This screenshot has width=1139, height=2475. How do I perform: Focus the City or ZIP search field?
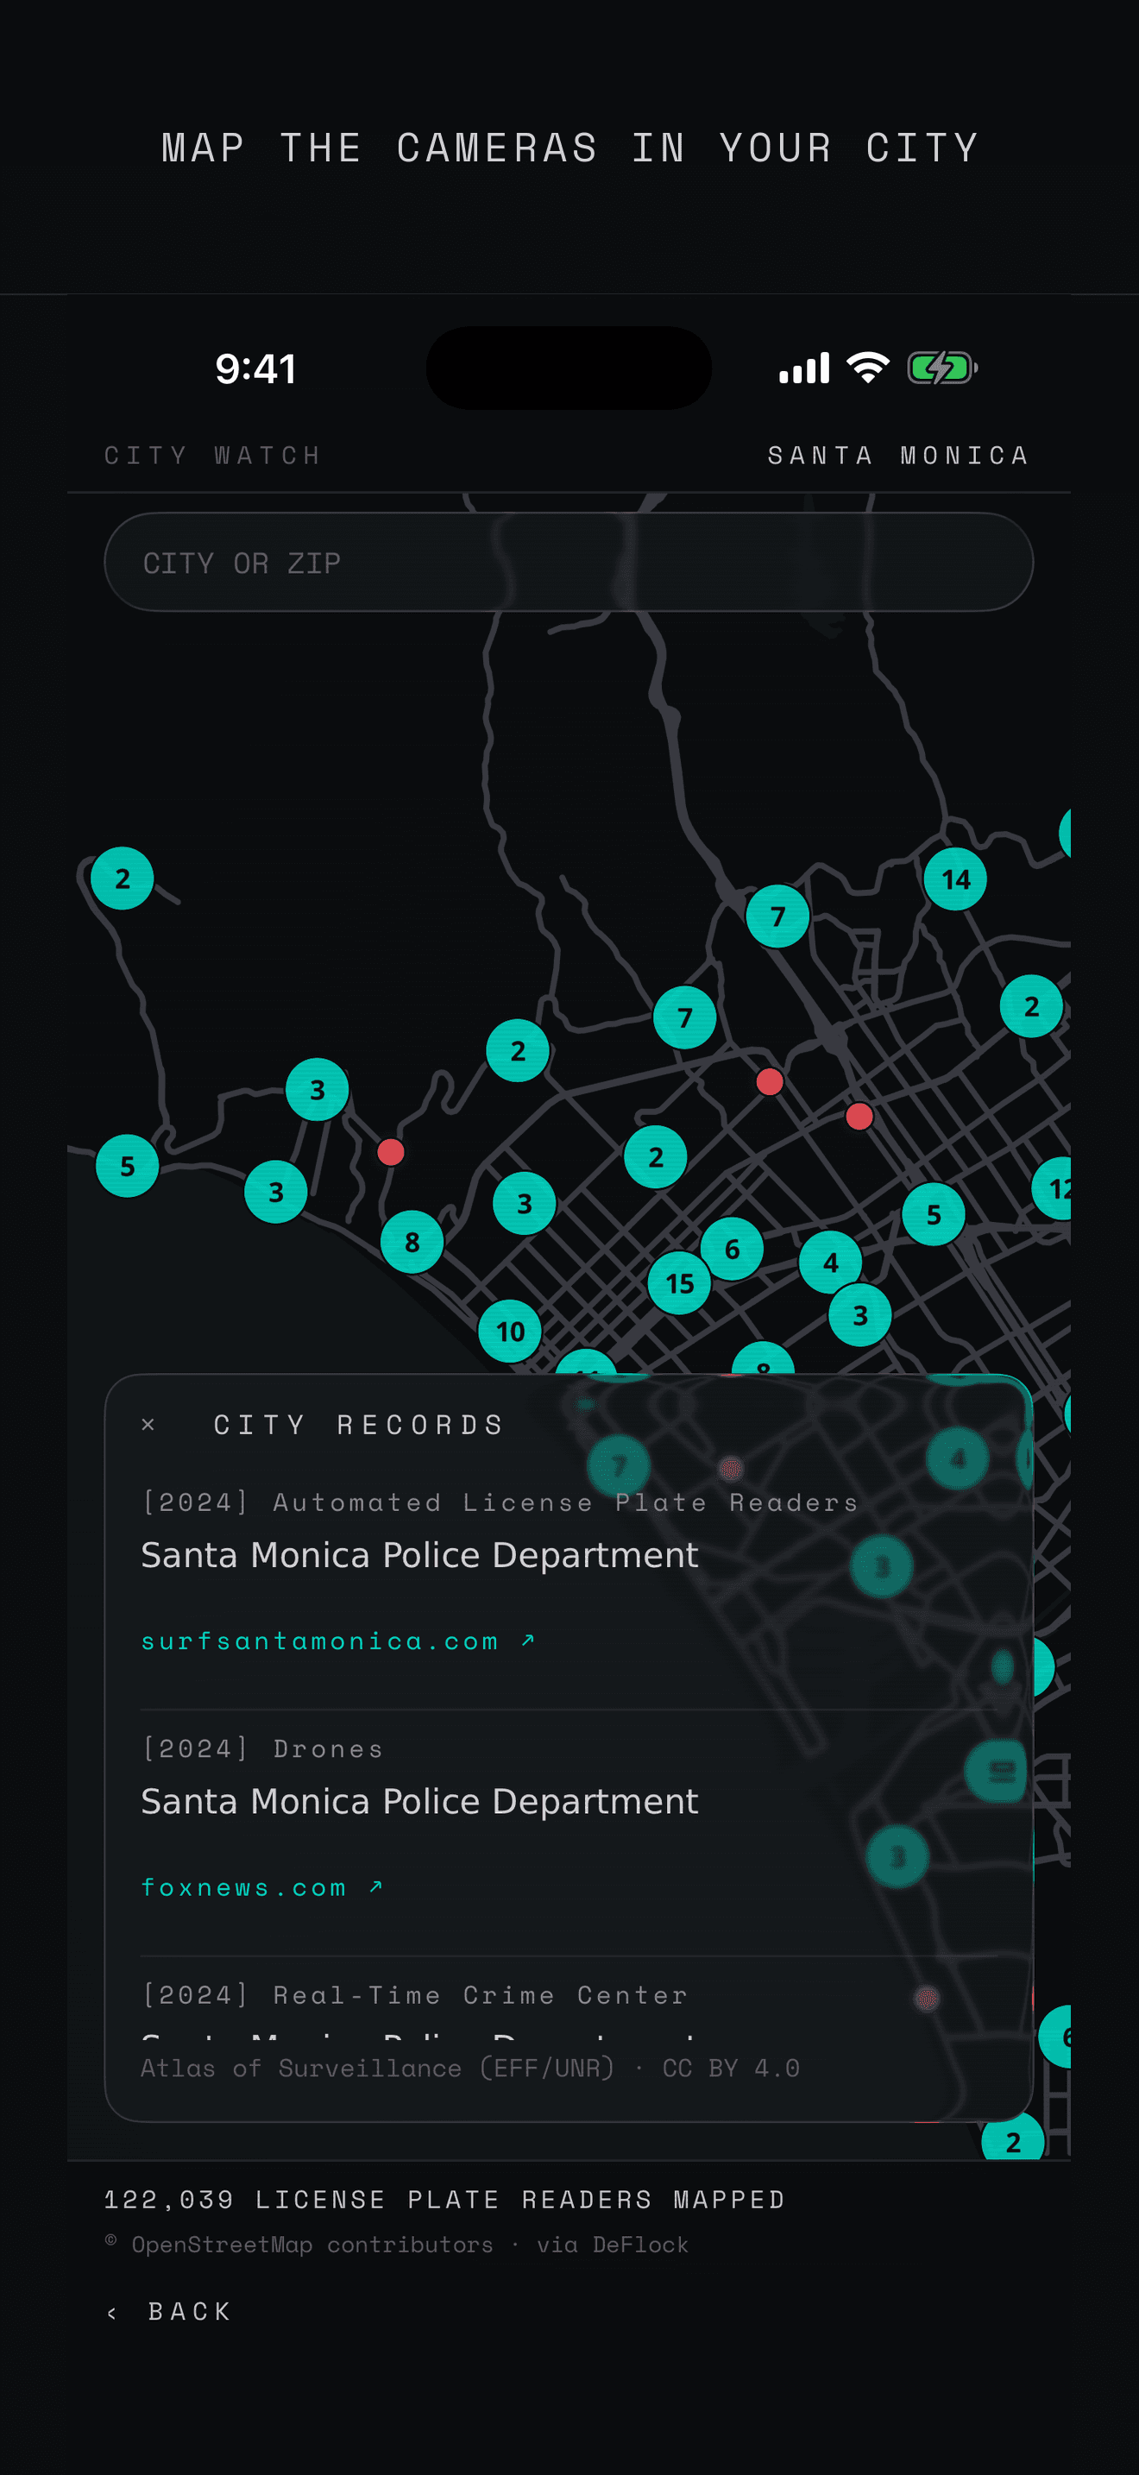[569, 562]
